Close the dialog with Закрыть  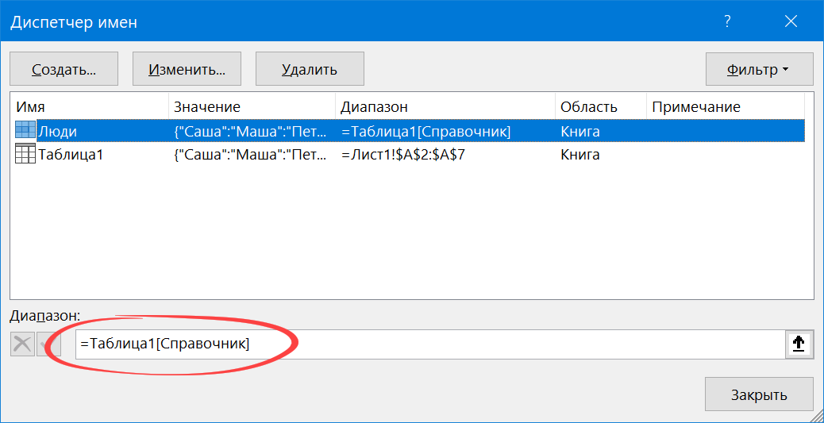760,394
